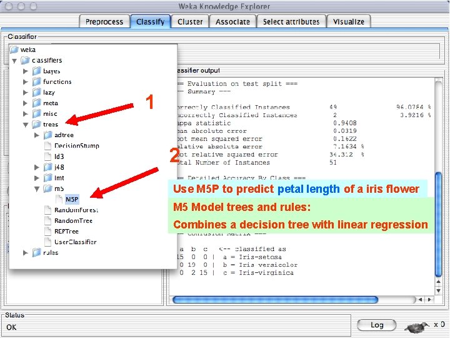Screen dimensions: 450x338
Task: Click the lazy folder icon
Action: tap(37, 92)
